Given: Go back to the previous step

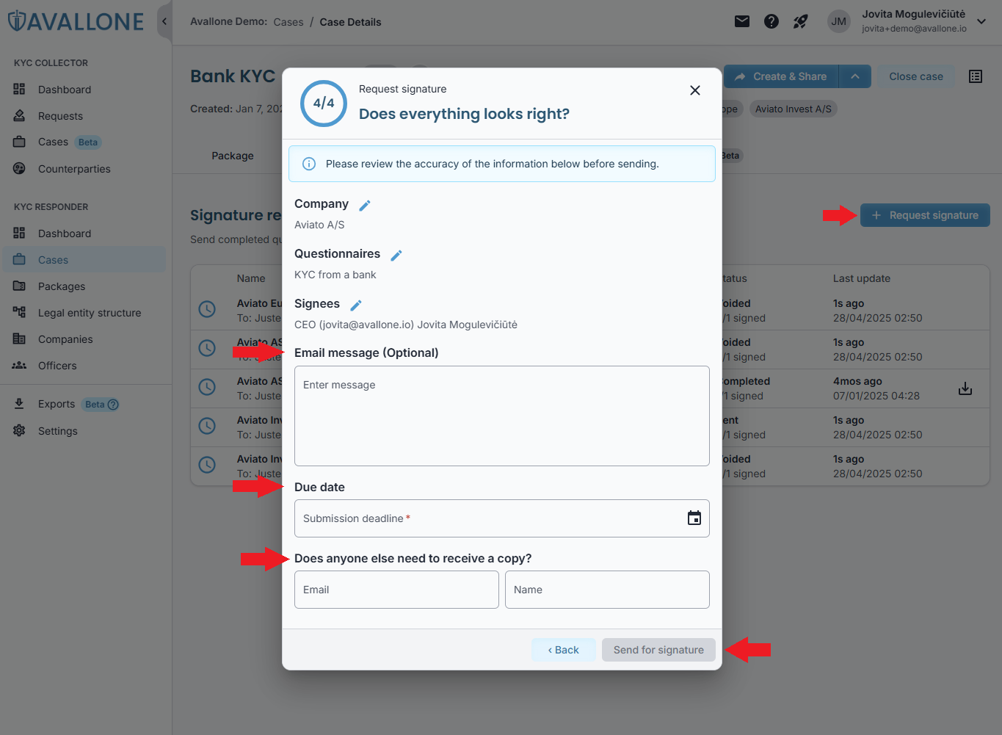Looking at the screenshot, I should click(x=564, y=650).
